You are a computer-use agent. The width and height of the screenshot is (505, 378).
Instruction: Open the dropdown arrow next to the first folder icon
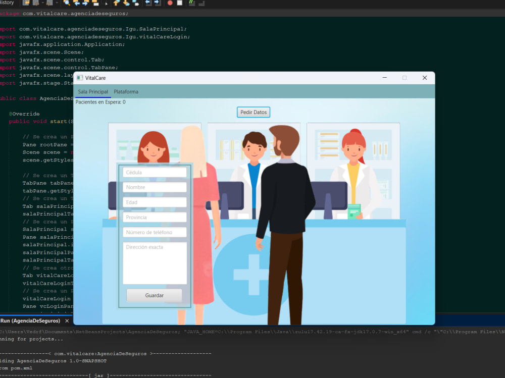point(42,3)
